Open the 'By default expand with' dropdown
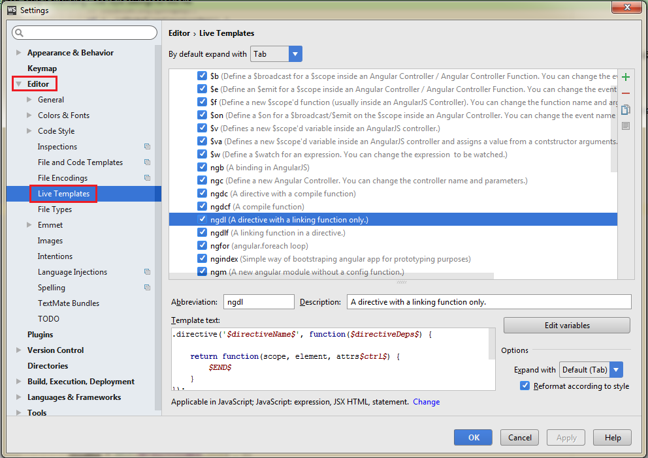Viewport: 648px width, 458px height. click(x=295, y=53)
